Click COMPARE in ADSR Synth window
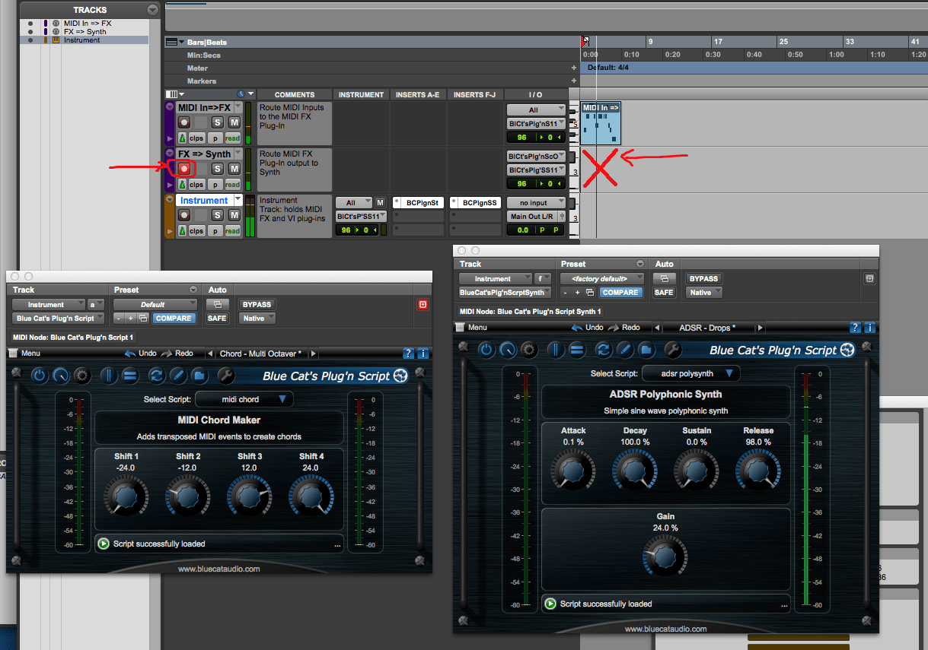This screenshot has height=650, width=928. pos(620,292)
